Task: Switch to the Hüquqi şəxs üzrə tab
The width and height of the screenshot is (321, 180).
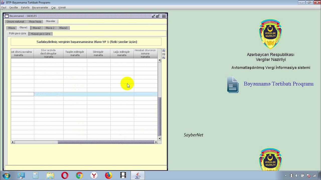Action: coord(40,34)
